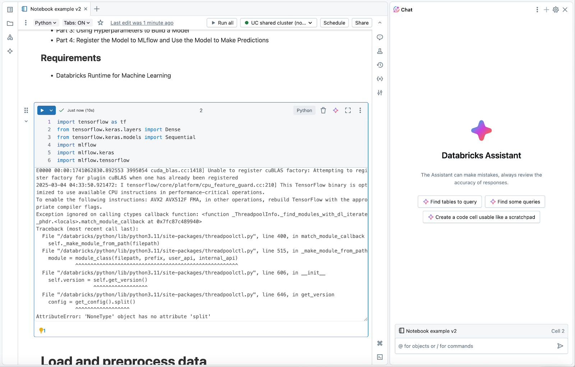
Task: Expand the run options arrow on cell 2
Action: point(51,110)
